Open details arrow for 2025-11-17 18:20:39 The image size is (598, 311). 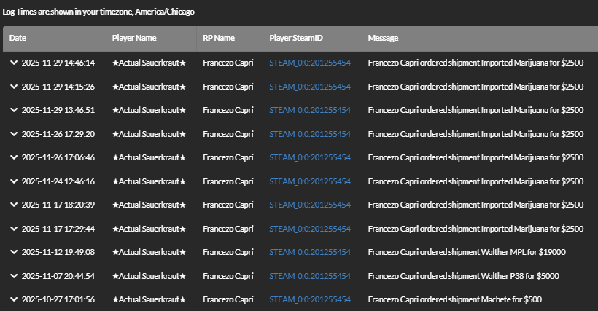coord(14,205)
